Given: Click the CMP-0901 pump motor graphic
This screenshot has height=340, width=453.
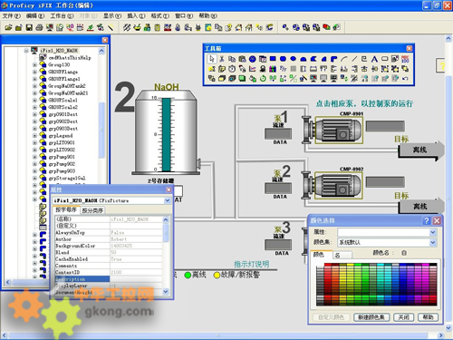Looking at the screenshot, I should point(338,130).
